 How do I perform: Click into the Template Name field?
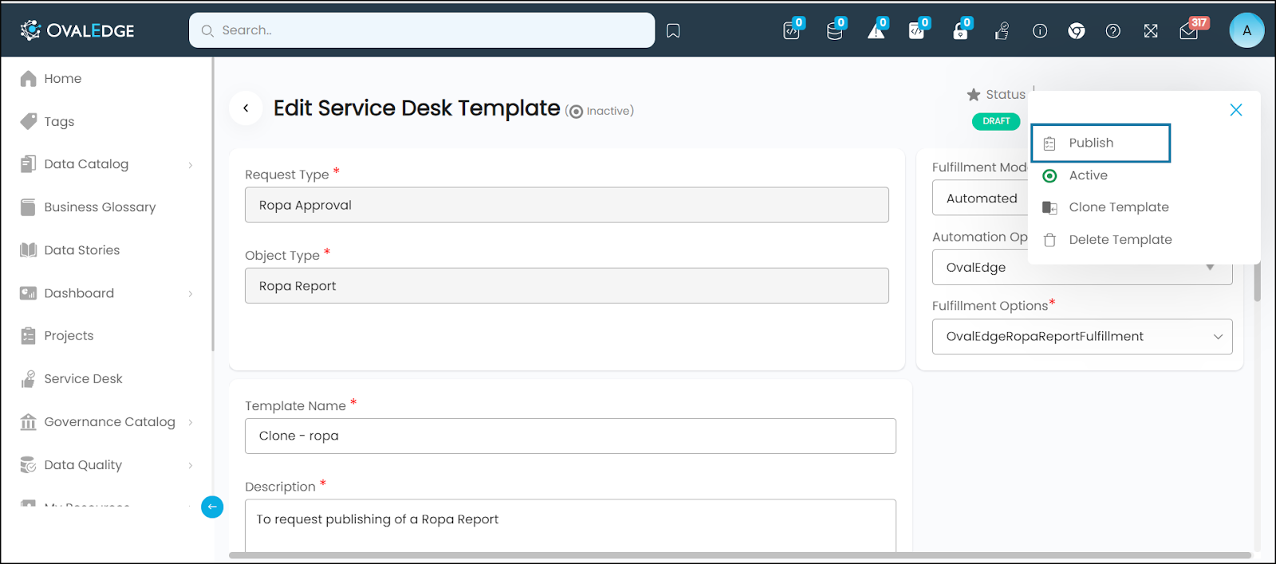tap(570, 436)
